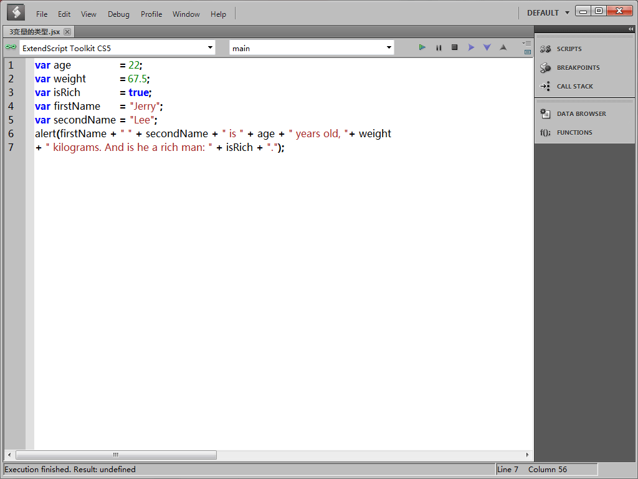This screenshot has width=638, height=479.
Task: Open the ExtendScript Toolkit CS5 target dropdown
Action: click(x=118, y=48)
